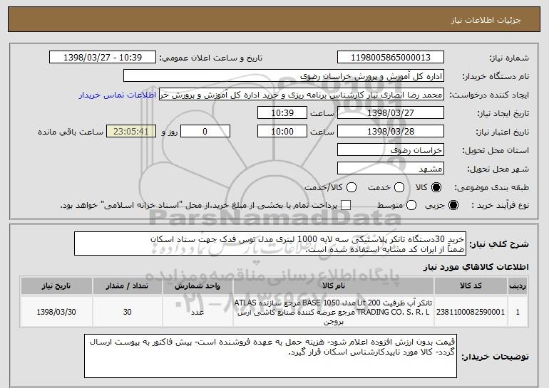
Task: Toggle the اسناد خزانه اسلامی payment checkbox
Action: tap(346, 206)
